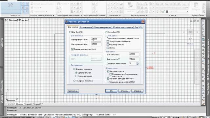
Task: Open the 'Точки' dropdown in ribbon
Action: [36, 8]
